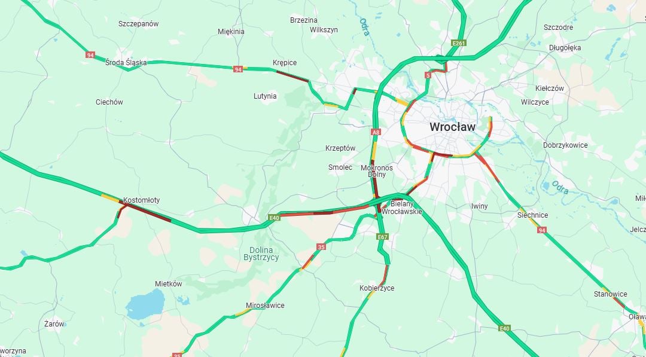Click the E40 shield in the bottom-right area
This screenshot has height=357, width=646.
click(505, 328)
